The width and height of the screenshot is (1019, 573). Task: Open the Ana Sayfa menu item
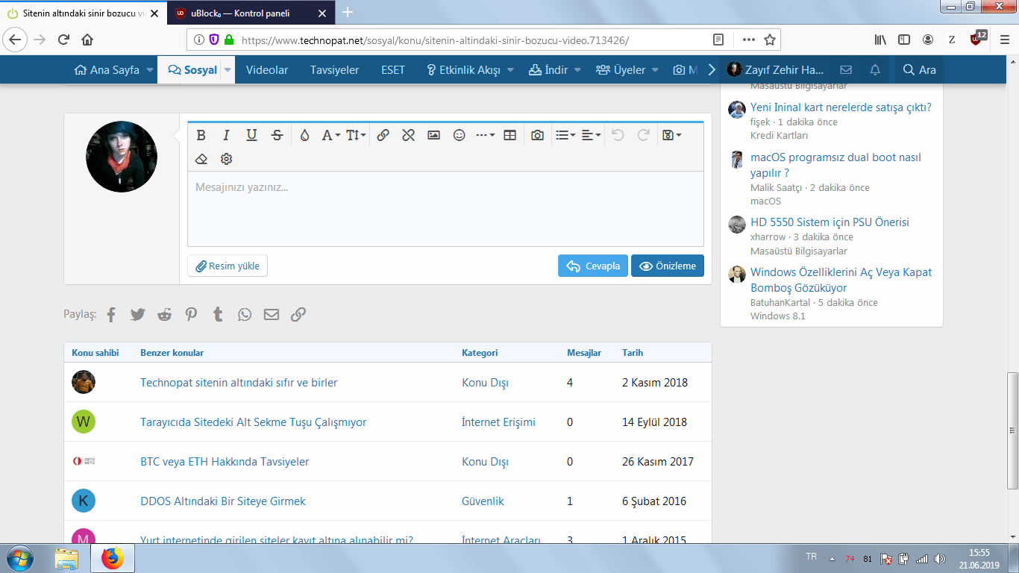107,70
